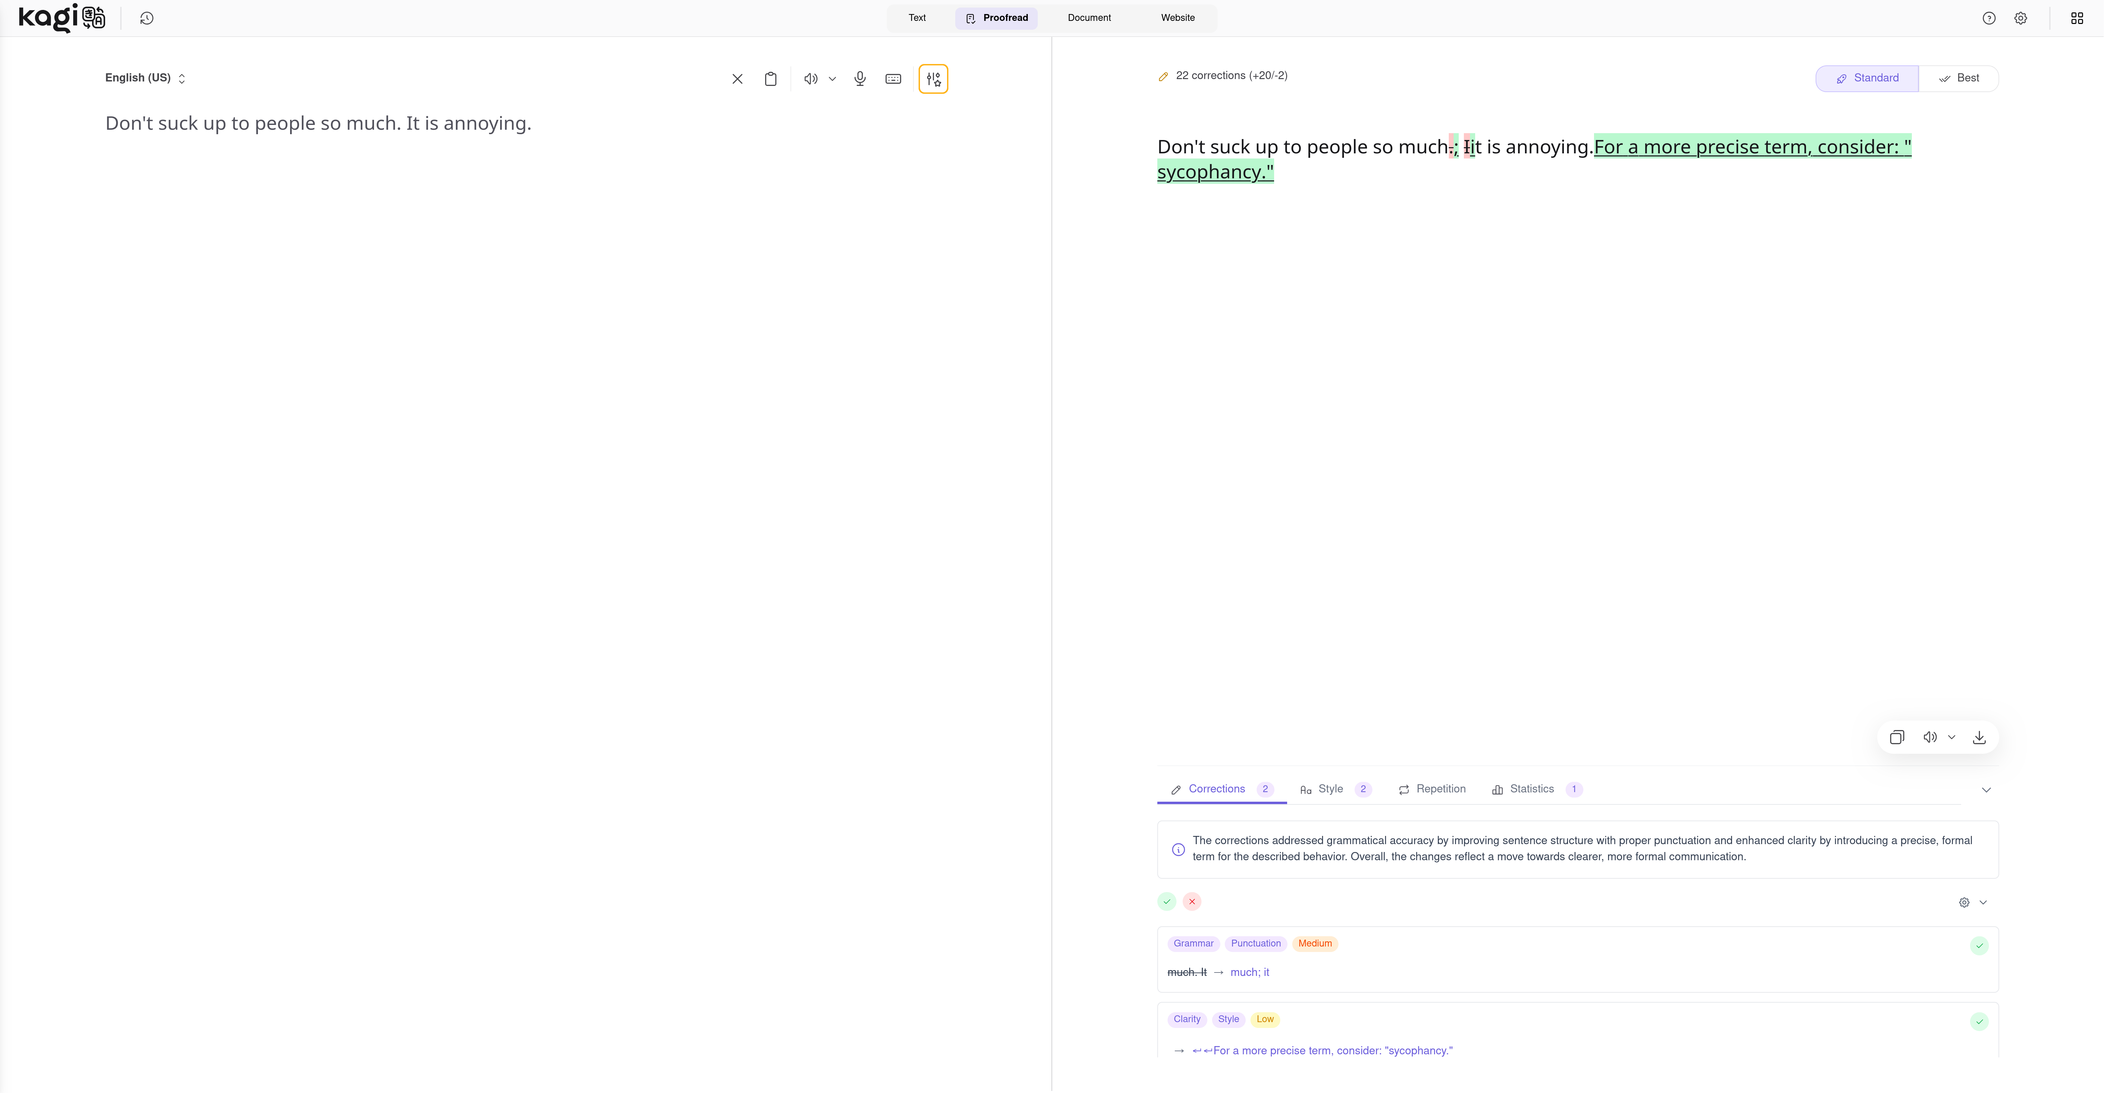Click the microphone voice input icon
Viewport: 2104px width, 1093px height.
[x=860, y=79]
